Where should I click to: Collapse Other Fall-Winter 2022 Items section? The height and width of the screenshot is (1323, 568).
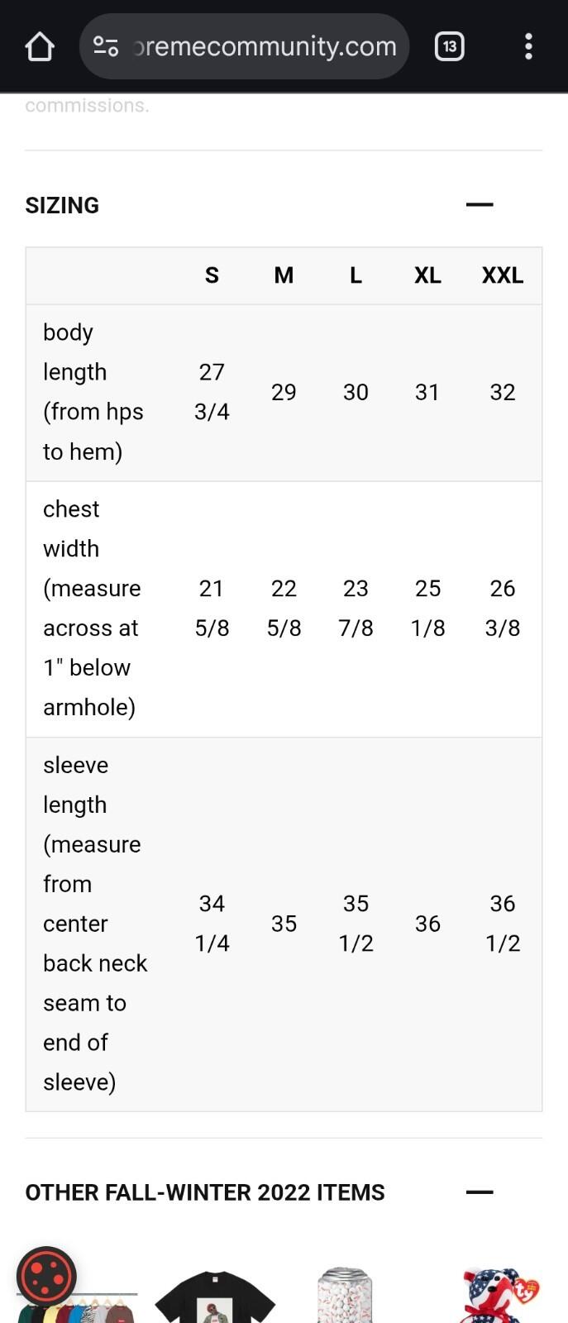(480, 1192)
